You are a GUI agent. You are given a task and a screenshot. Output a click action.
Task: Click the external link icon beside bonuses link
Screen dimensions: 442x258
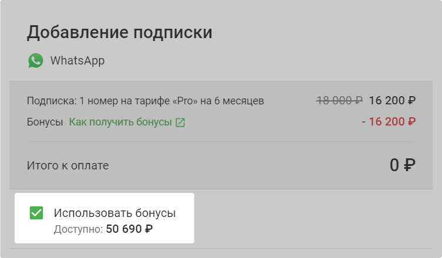(180, 123)
